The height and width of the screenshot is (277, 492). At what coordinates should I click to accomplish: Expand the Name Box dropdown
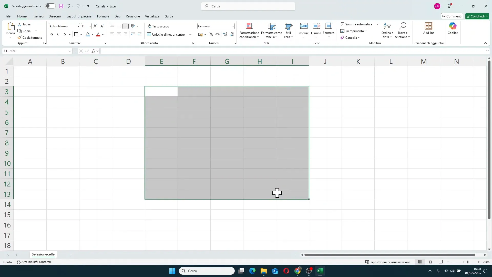(69, 51)
